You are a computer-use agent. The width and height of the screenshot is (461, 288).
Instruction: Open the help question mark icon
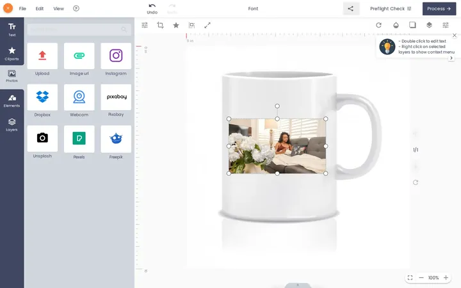(76, 8)
